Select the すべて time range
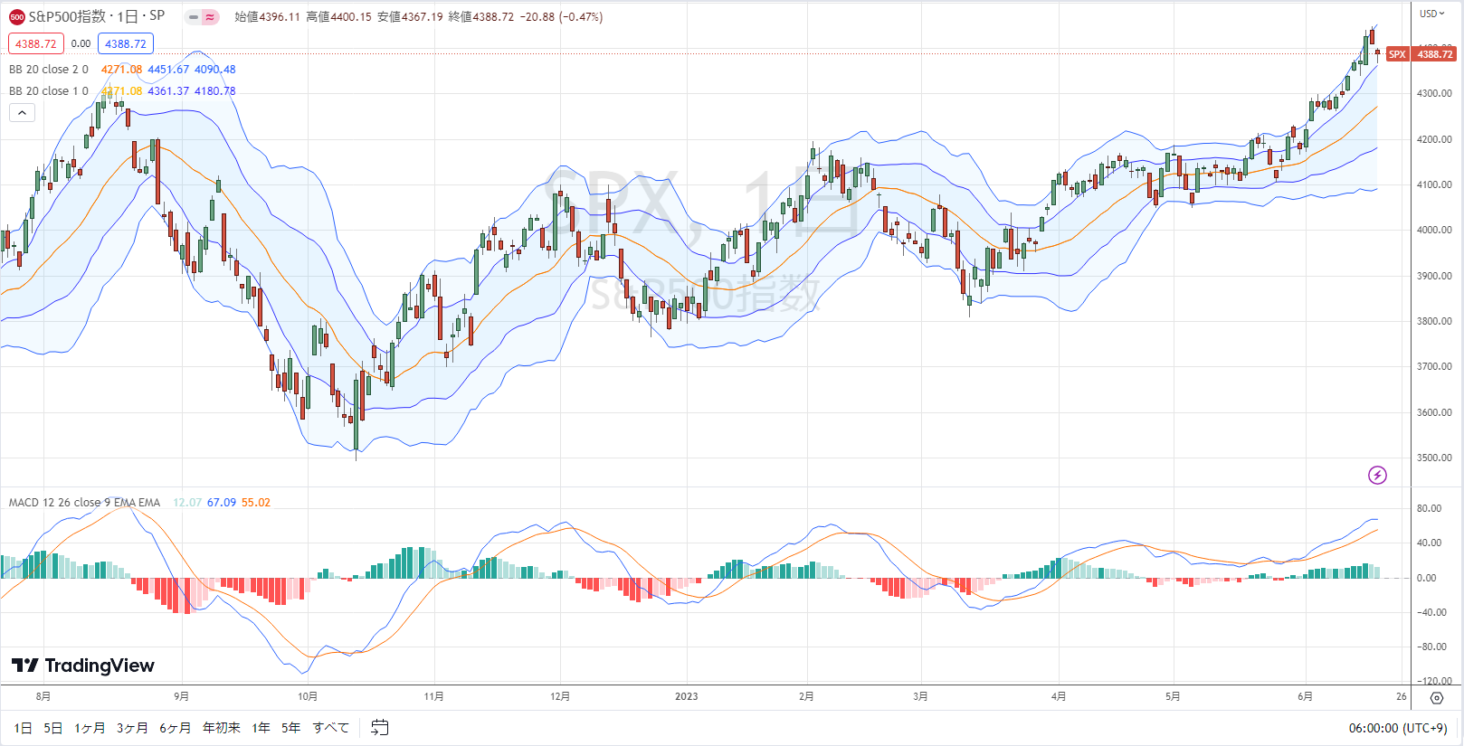This screenshot has height=746, width=1464. coord(331,727)
